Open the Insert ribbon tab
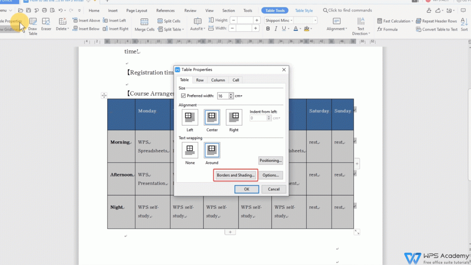Image resolution: width=471 pixels, height=265 pixels. point(113,11)
